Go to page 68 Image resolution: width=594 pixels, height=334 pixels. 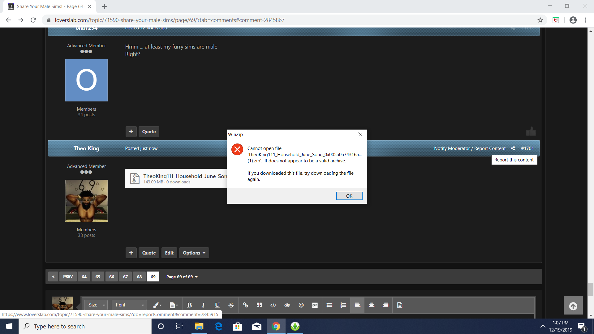139,276
